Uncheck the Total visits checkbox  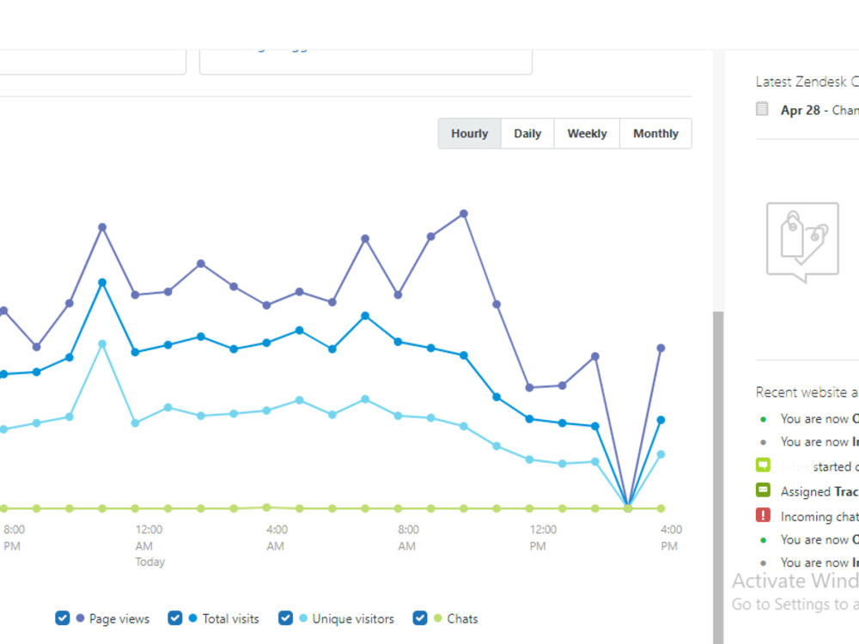(174, 618)
